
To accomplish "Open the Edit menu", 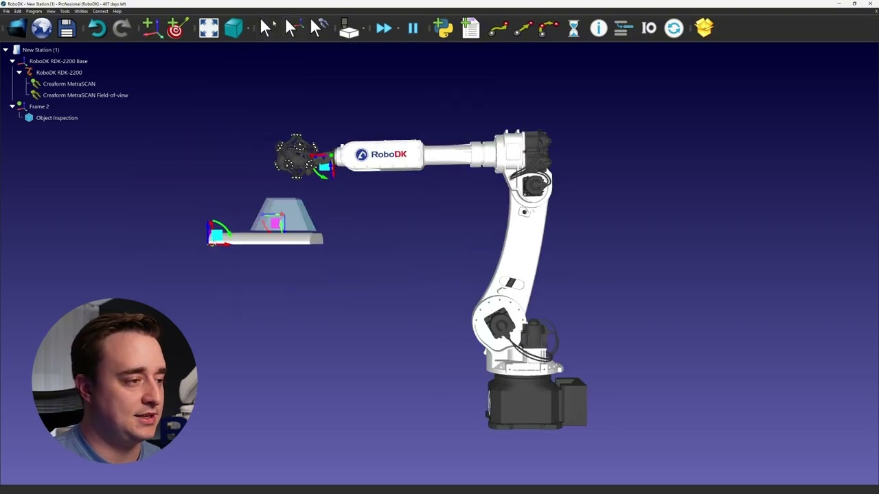I will tap(18, 11).
